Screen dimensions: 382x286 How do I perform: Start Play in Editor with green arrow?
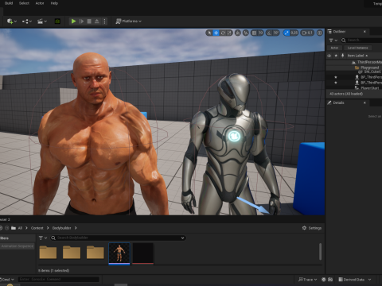pos(73,21)
